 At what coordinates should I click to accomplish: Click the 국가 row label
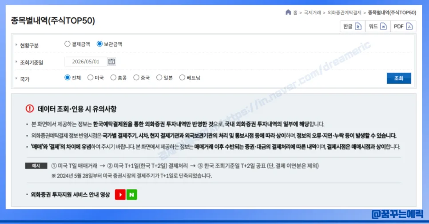24,79
